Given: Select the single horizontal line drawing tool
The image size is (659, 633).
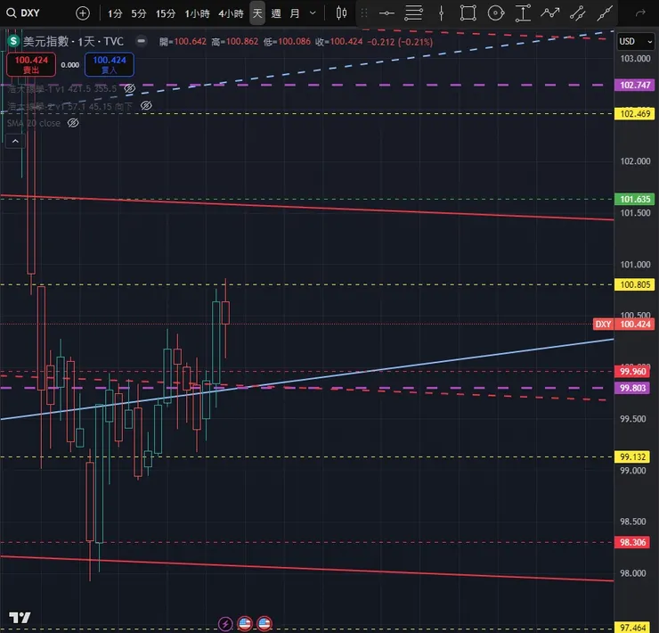Looking at the screenshot, I should 386,13.
